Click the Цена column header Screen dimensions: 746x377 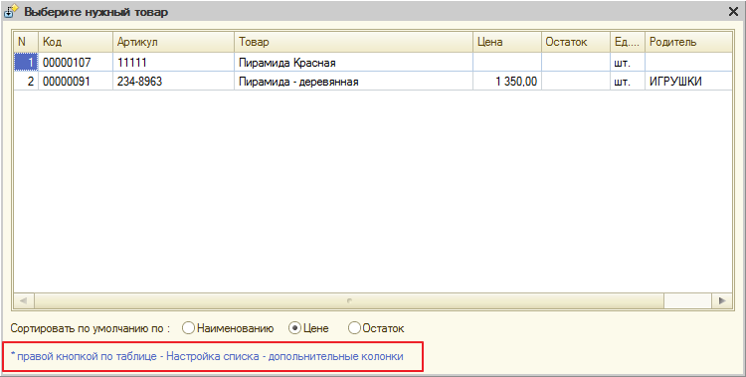(x=507, y=42)
